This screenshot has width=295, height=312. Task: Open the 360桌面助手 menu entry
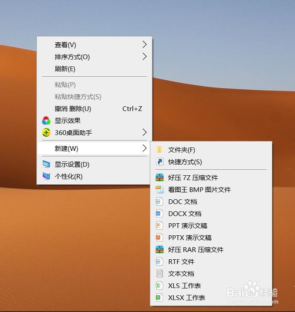(x=95, y=132)
